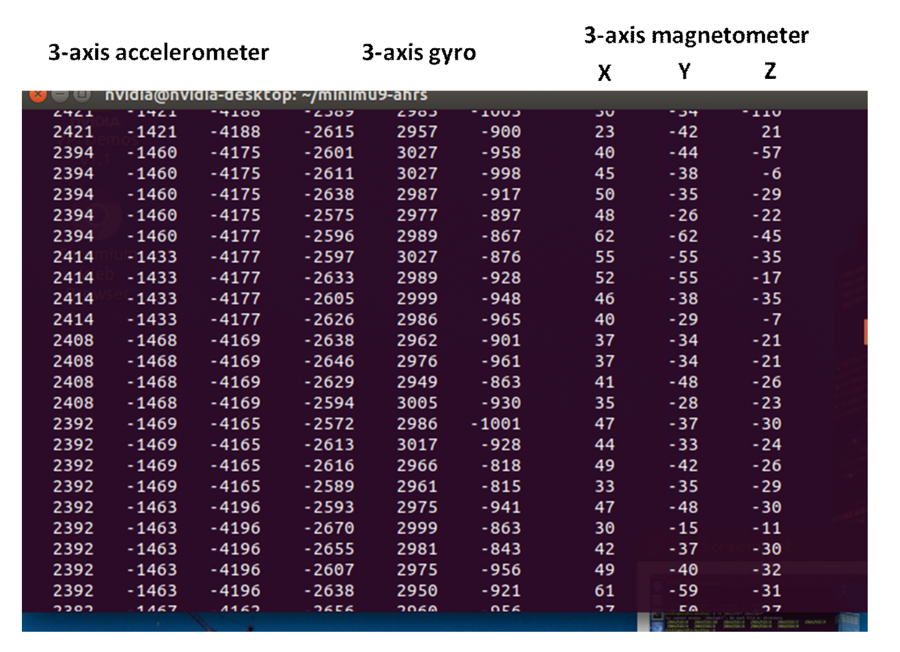Minimize the terminal window
This screenshot has height=652, width=900.
pos(60,95)
